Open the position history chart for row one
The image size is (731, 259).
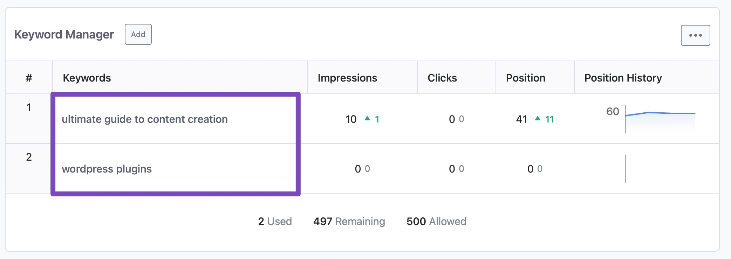(660, 119)
